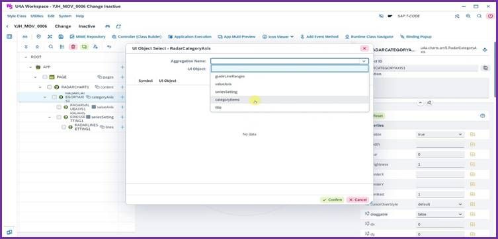This screenshot has width=498, height=239.
Task: Click the header search magnifier icon
Action: point(479,16)
